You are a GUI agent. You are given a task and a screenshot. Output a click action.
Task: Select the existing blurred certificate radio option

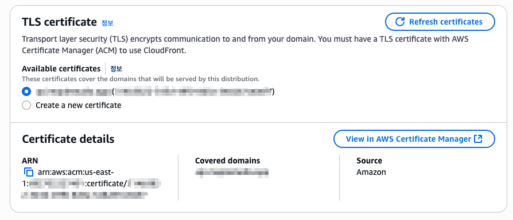point(26,92)
